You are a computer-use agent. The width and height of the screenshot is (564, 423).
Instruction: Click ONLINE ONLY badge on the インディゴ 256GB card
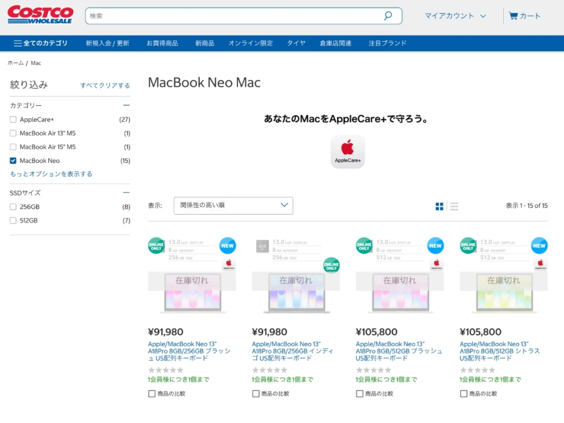pos(331,265)
